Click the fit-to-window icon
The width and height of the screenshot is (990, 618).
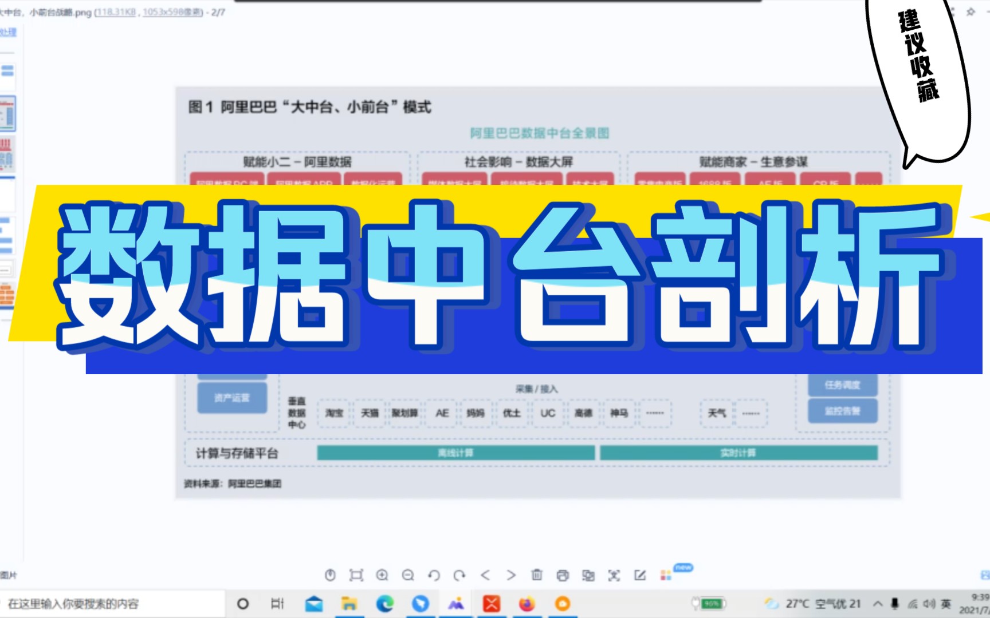[x=356, y=575]
